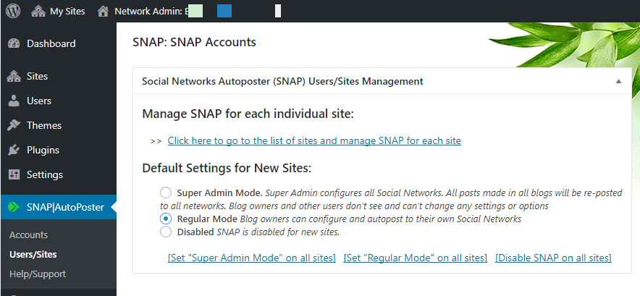This screenshot has height=296, width=640.
Task: Open the list of sites link
Action: pyautogui.click(x=314, y=140)
